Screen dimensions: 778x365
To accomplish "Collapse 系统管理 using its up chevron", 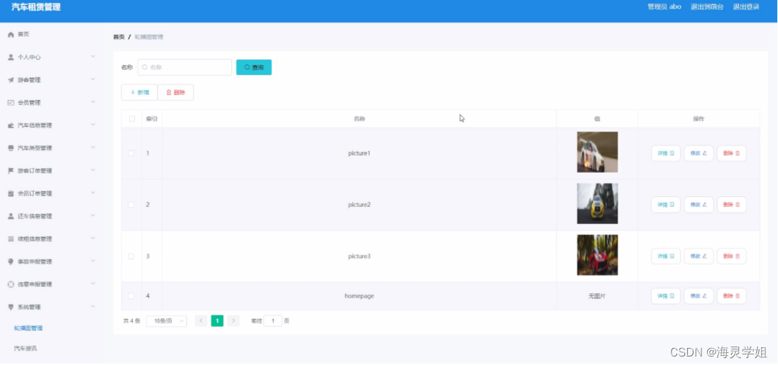I will (x=93, y=307).
